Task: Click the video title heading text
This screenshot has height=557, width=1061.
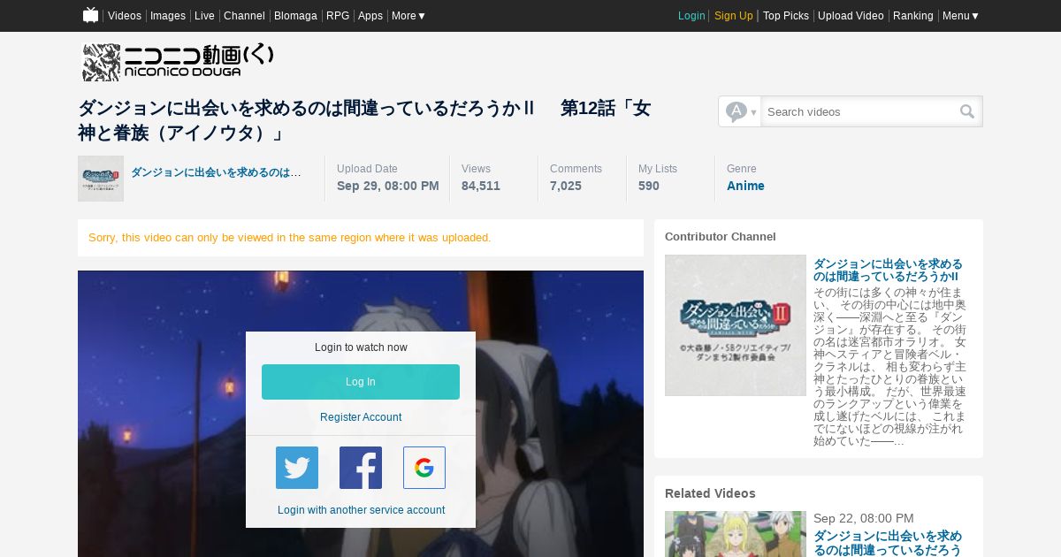Action: coord(364,120)
